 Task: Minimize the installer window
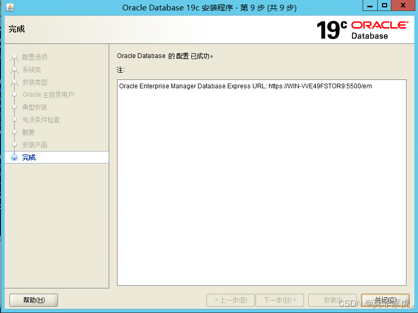(370, 6)
